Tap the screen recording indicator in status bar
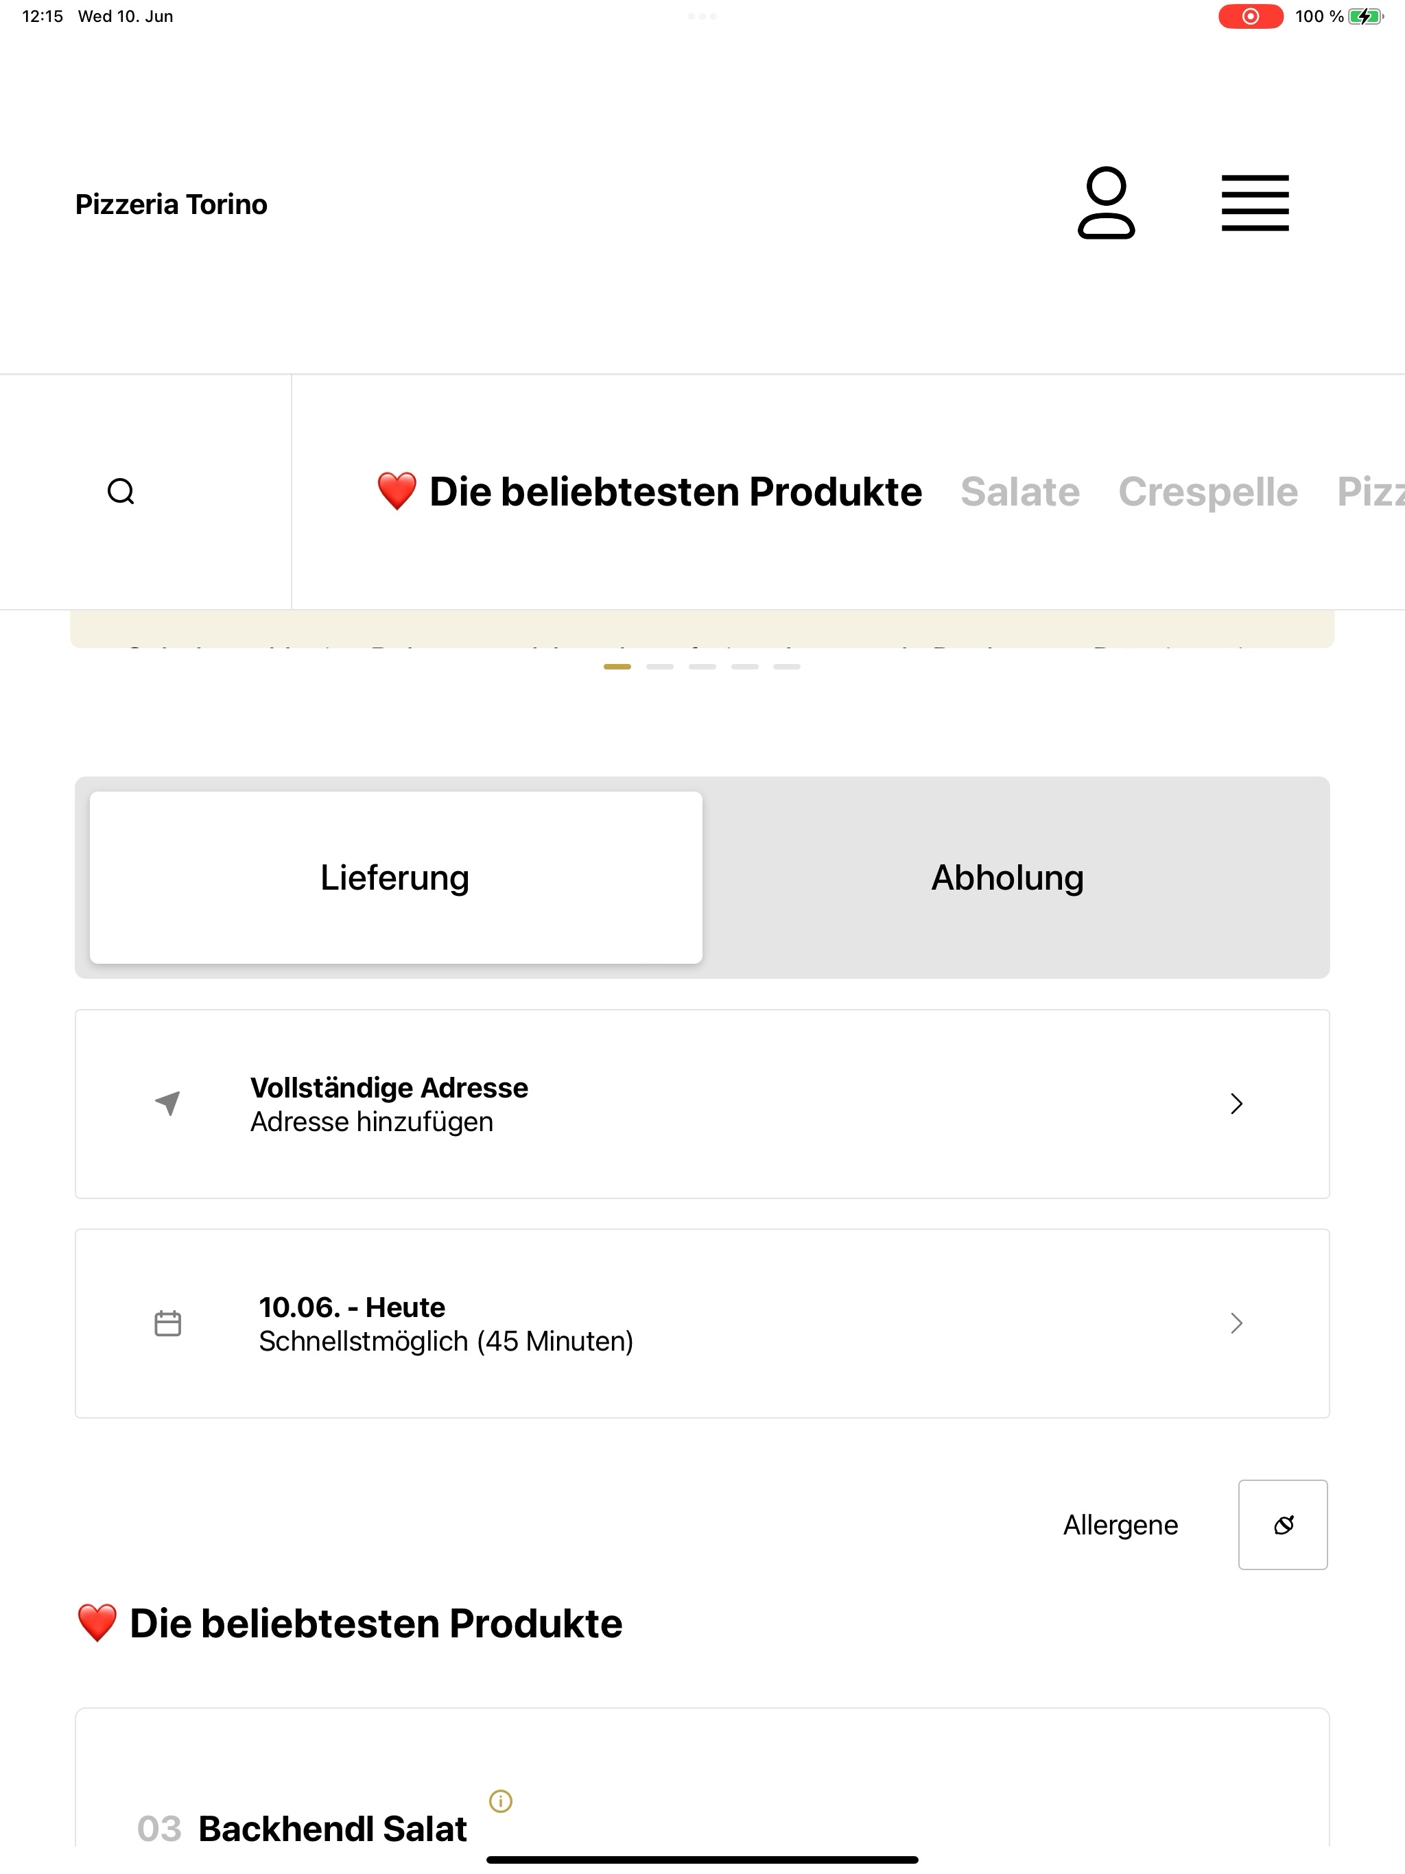This screenshot has width=1405, height=1874. [x=1251, y=16]
